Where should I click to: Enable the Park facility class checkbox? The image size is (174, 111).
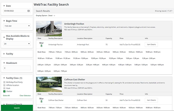coord(4,88)
